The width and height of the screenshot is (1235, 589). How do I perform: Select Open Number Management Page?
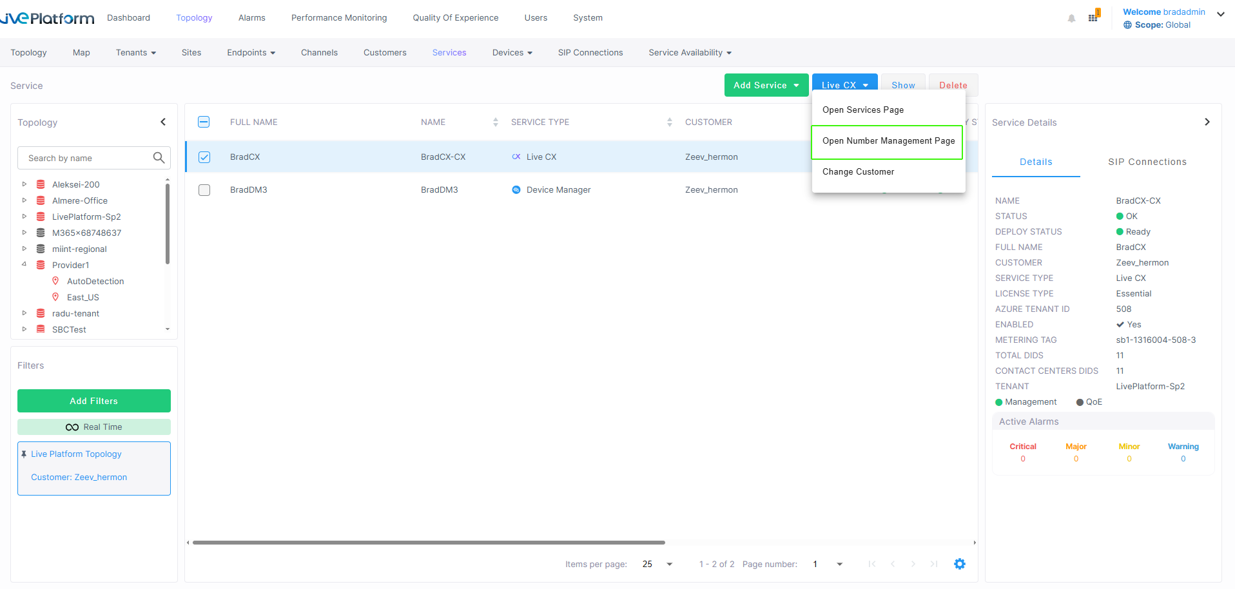[x=888, y=141]
